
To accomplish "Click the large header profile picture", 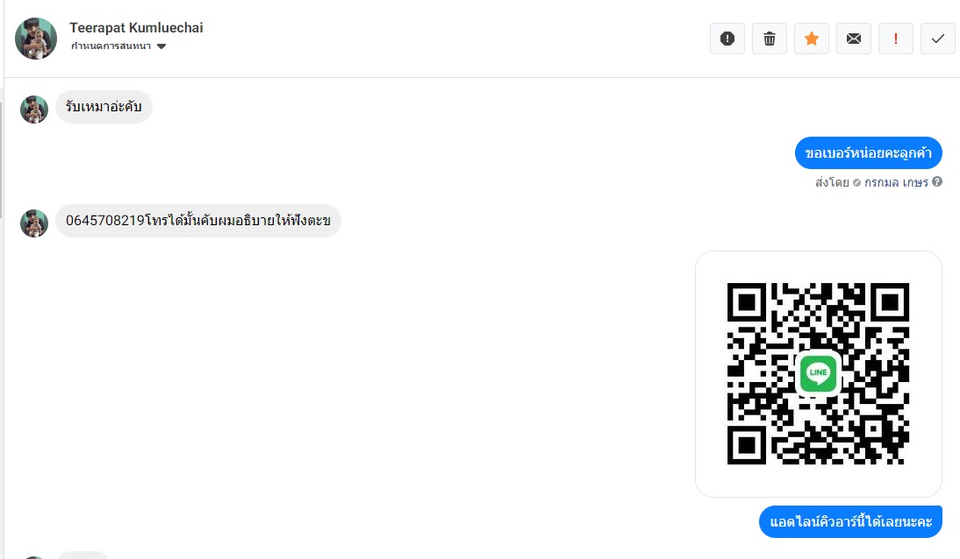I will tap(36, 39).
